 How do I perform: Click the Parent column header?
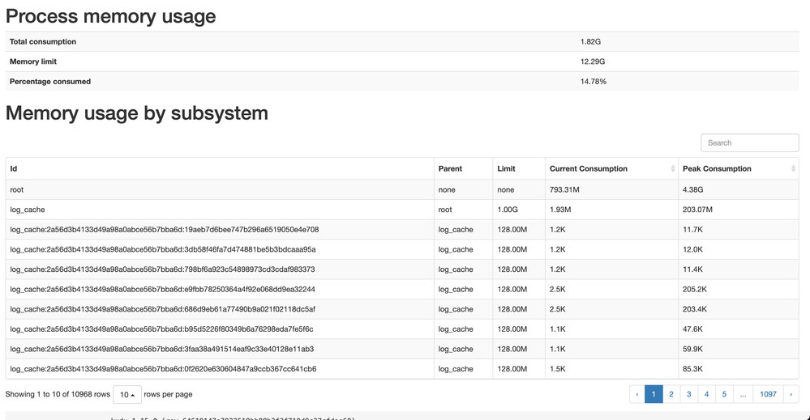tap(450, 169)
